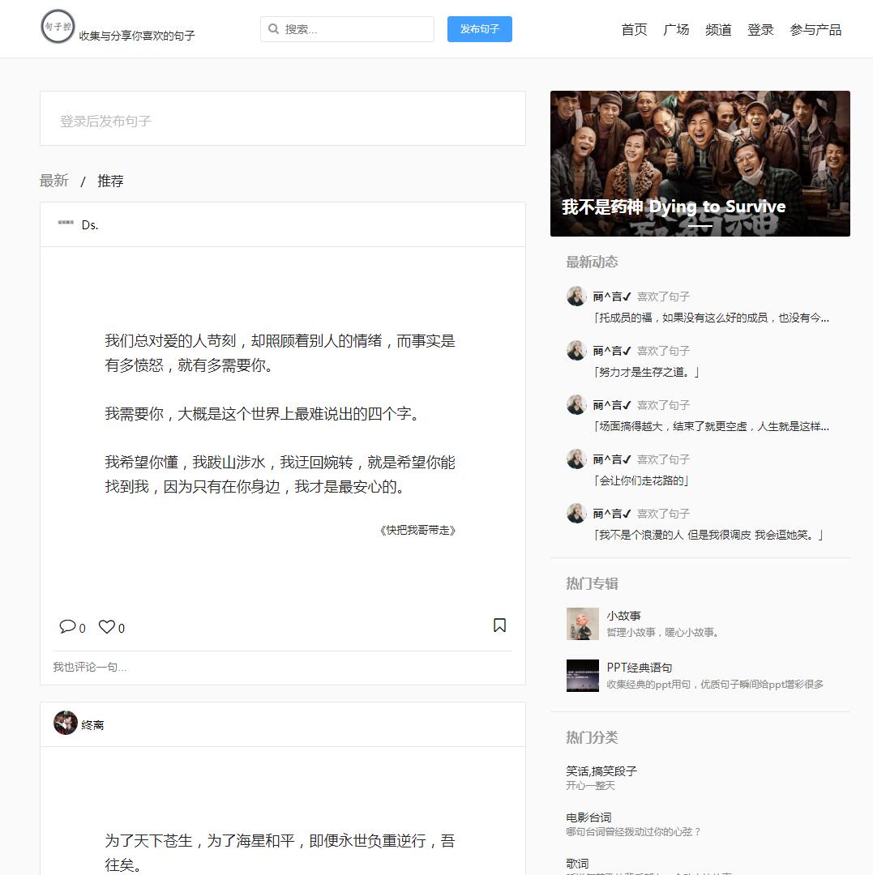
Task: Open the 登录 navigation link
Action: coord(760,30)
